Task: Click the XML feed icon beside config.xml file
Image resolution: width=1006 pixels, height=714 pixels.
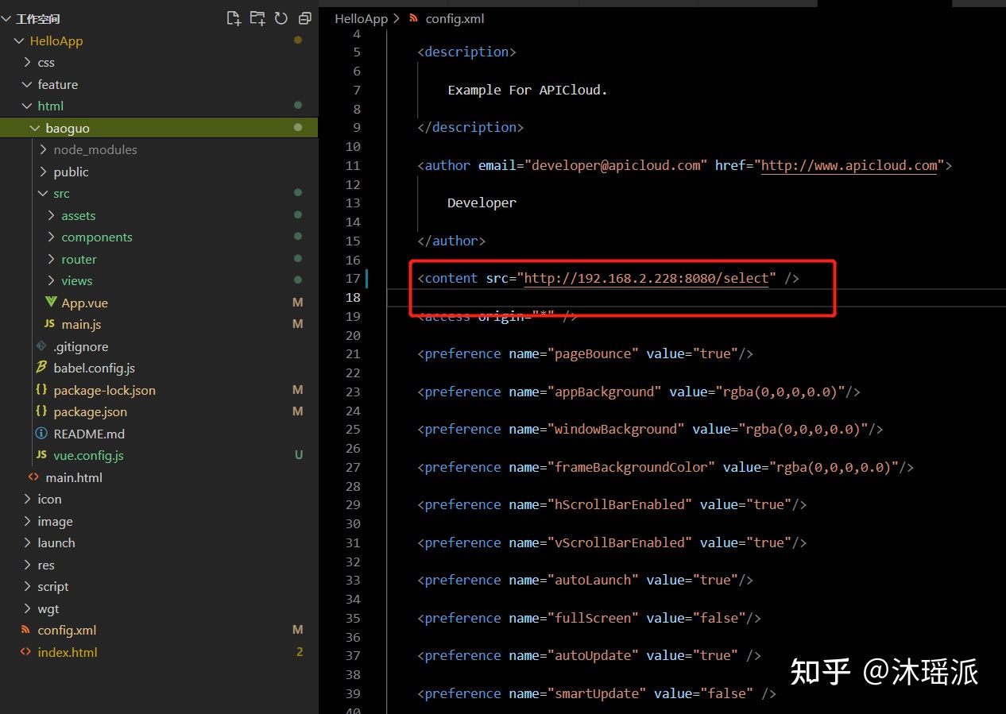Action: point(25,630)
